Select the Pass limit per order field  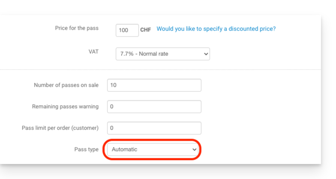coord(154,128)
